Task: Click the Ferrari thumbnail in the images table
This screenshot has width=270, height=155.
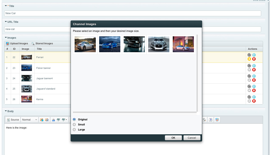Action: (x=26, y=57)
